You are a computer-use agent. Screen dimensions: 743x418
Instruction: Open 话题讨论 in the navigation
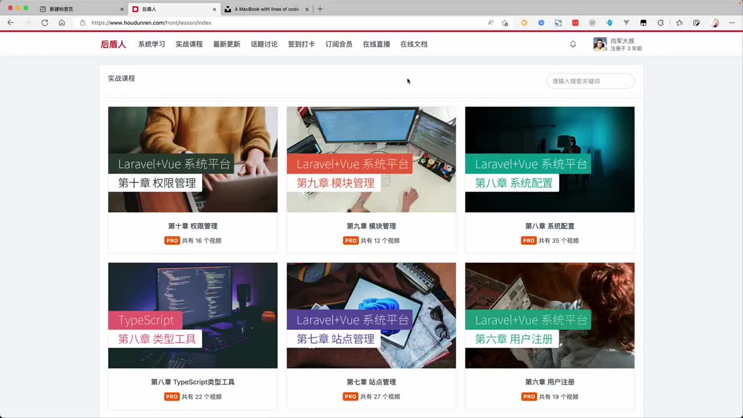264,44
